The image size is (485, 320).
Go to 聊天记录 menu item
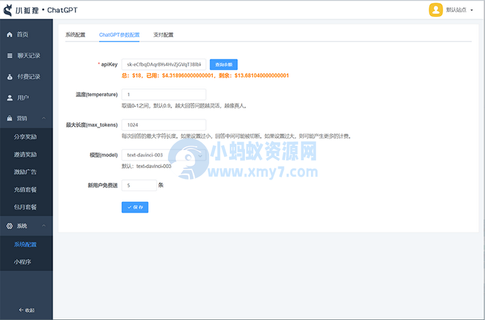coord(28,56)
